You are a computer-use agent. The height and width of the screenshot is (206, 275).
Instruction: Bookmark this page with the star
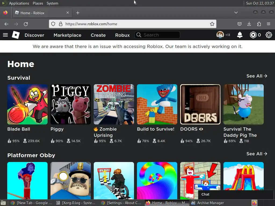tap(212, 24)
